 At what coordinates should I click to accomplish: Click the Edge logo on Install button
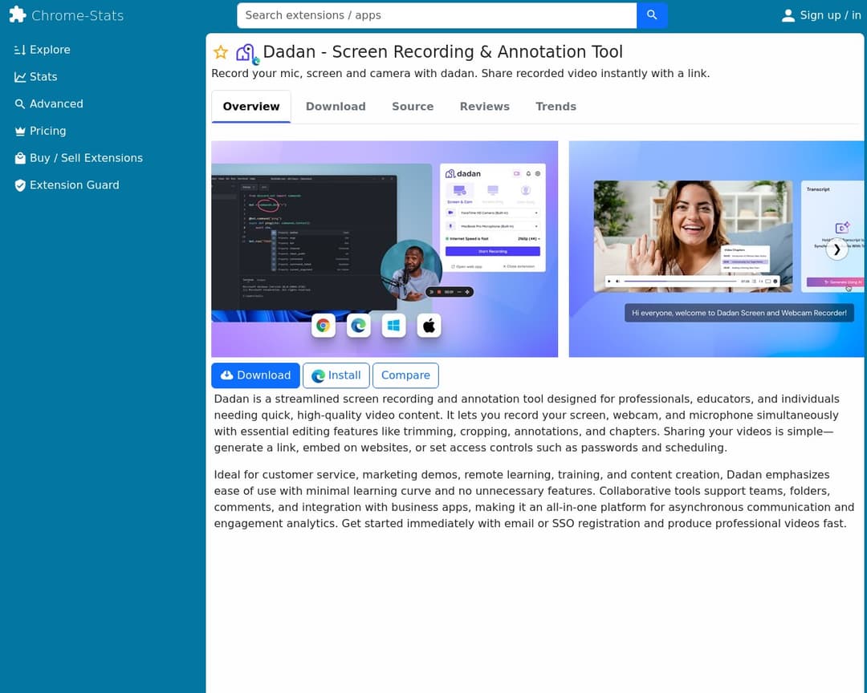coord(318,376)
